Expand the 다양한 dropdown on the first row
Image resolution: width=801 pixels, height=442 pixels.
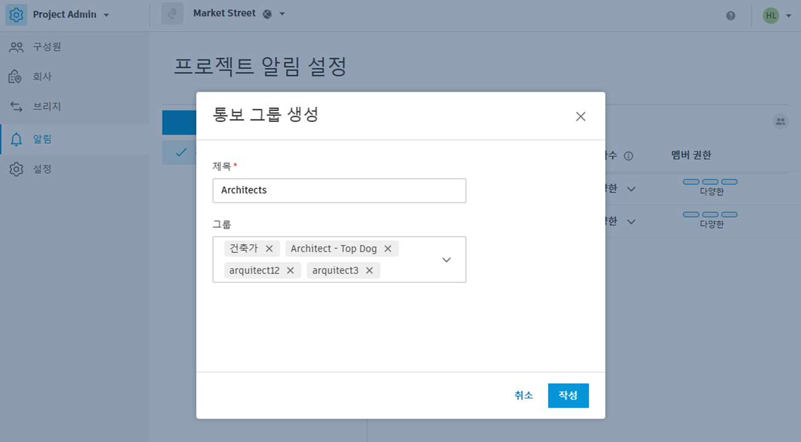point(631,188)
